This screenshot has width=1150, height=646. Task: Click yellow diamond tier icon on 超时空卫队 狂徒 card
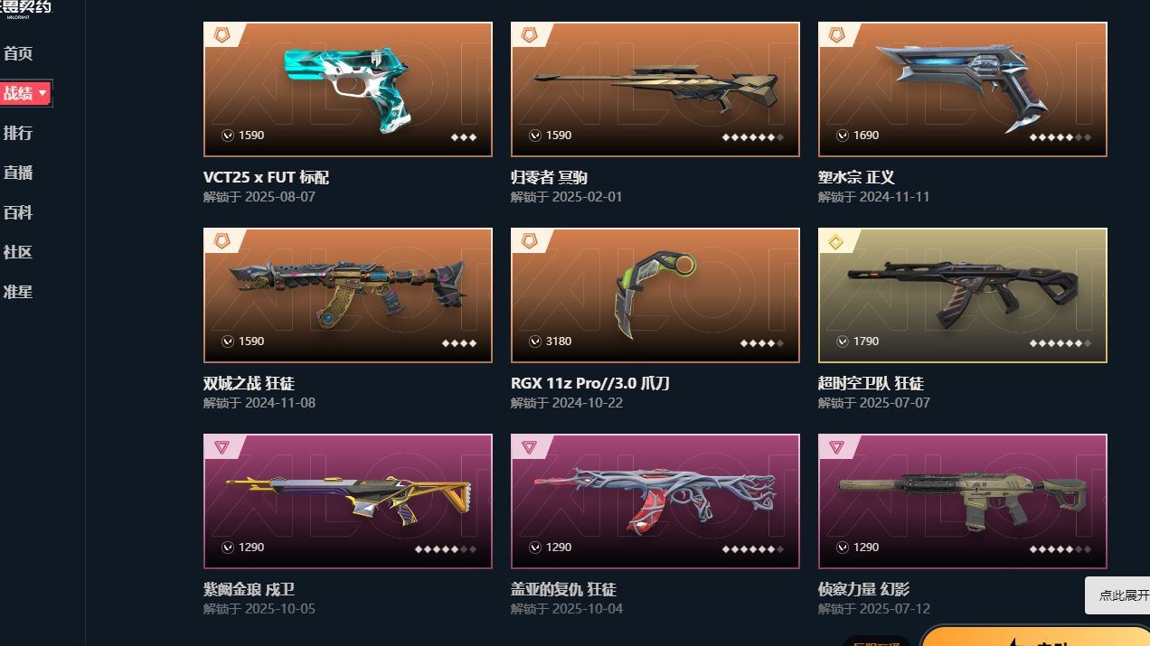tap(836, 241)
